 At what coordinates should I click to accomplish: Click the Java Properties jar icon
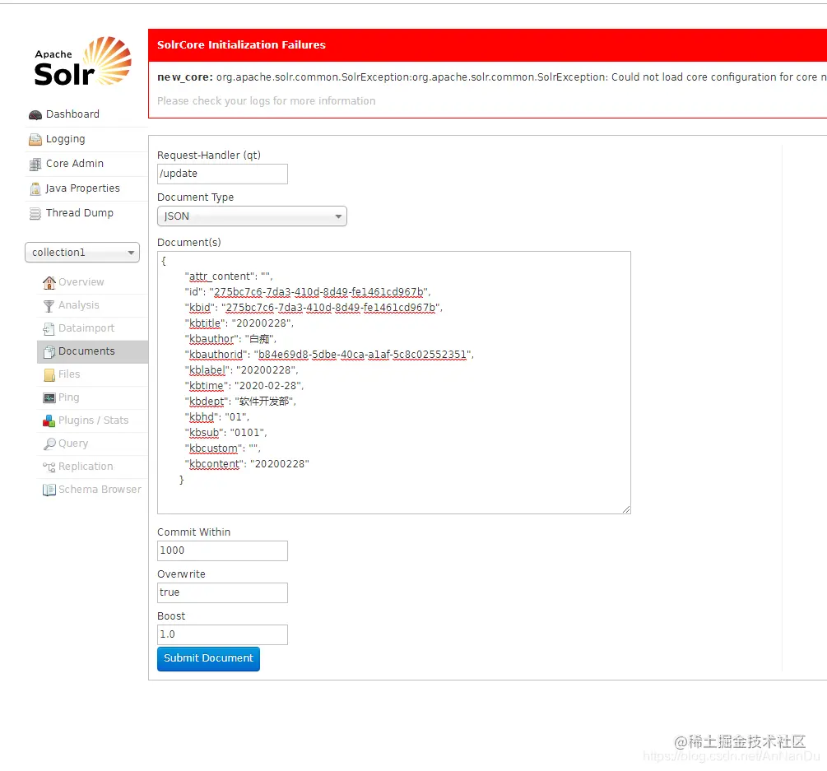(x=35, y=188)
